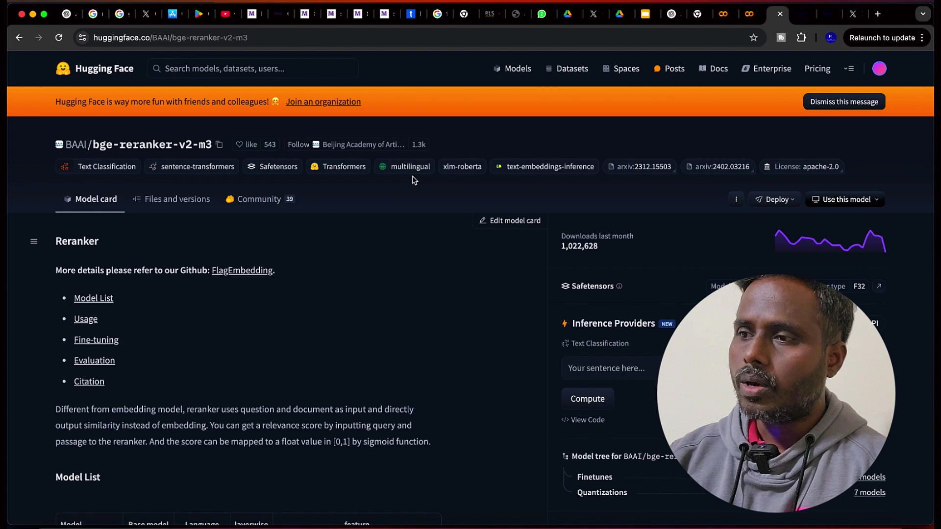Switch to the Model card tab
The height and width of the screenshot is (529, 941).
[x=90, y=199]
